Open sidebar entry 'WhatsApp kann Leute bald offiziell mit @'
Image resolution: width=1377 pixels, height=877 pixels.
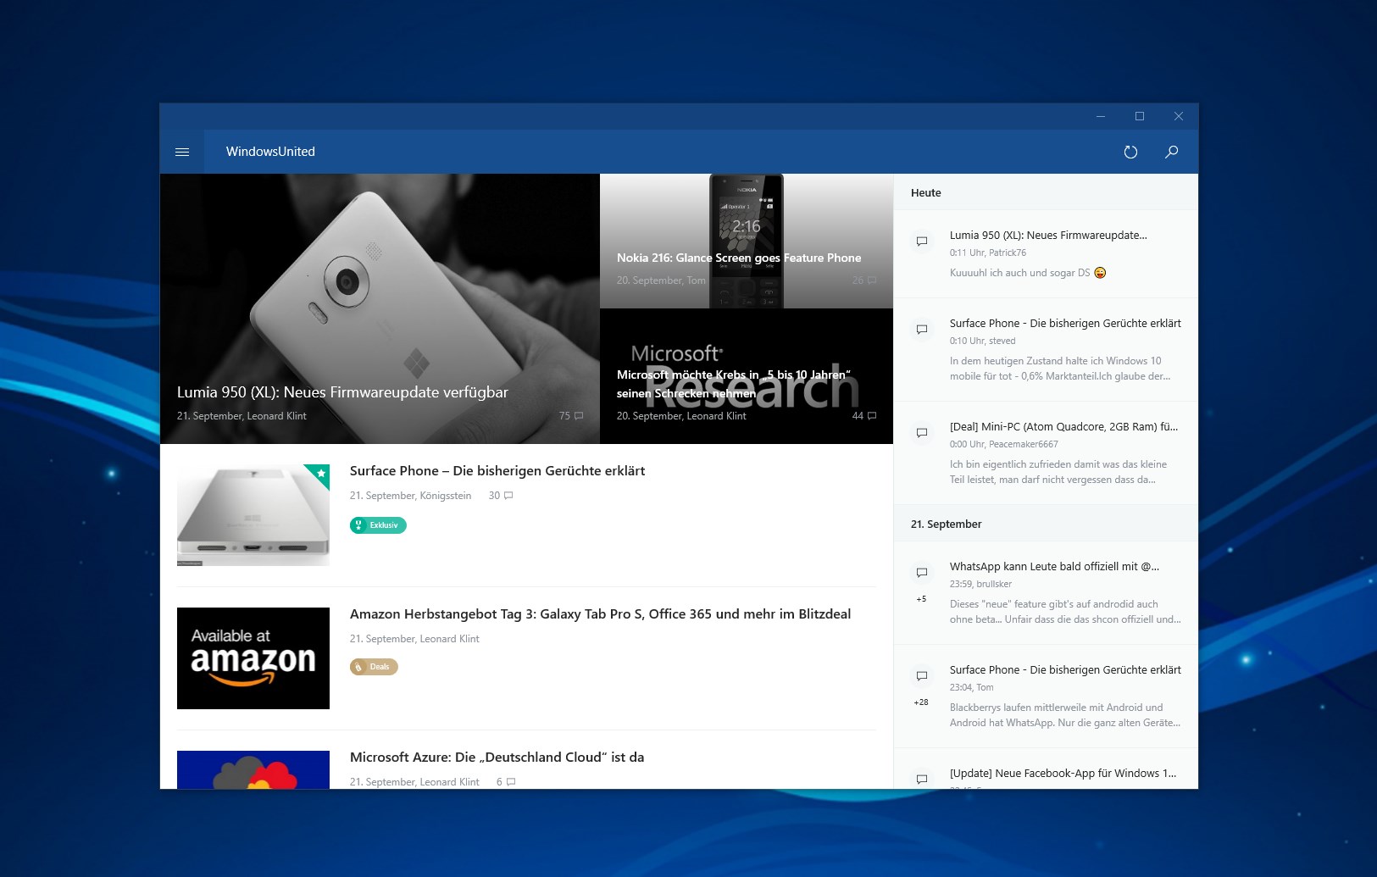(x=1054, y=567)
